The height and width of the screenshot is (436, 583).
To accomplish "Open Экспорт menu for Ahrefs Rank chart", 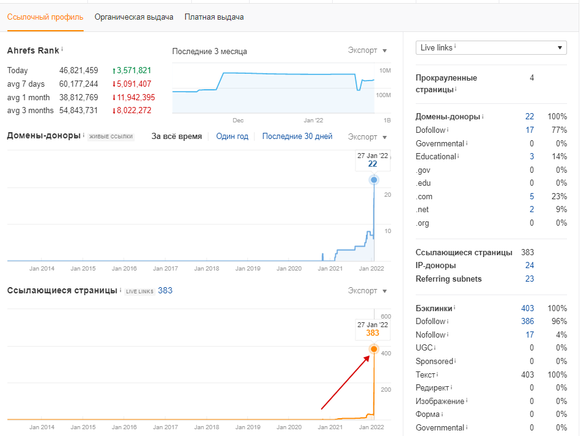I will [x=367, y=50].
